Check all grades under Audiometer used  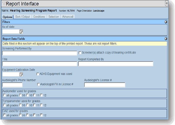(4, 95)
